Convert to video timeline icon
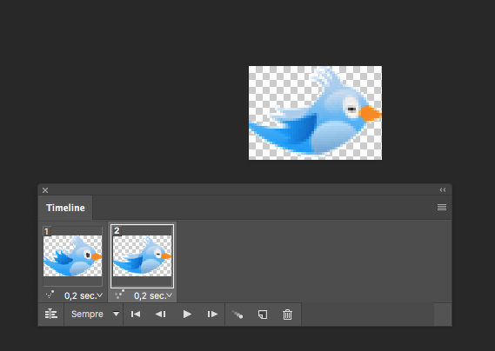Screen dimensions: 495x351 coord(50,315)
